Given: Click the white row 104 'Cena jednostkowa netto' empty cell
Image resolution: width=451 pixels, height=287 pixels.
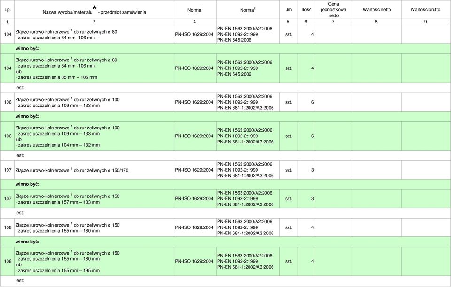Looking at the screenshot, I should (334, 34).
